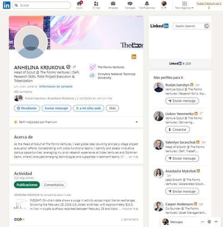This screenshot has height=227, width=223.
Task: Expand About text with ver más
Action: point(133,157)
